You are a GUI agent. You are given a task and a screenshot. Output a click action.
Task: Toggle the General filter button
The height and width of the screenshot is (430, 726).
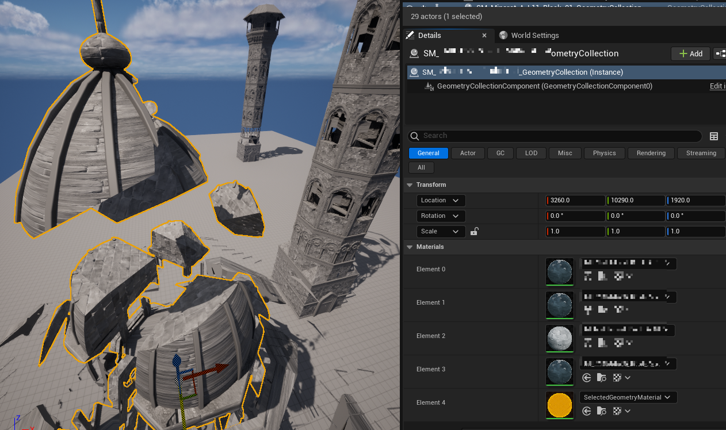[429, 153]
